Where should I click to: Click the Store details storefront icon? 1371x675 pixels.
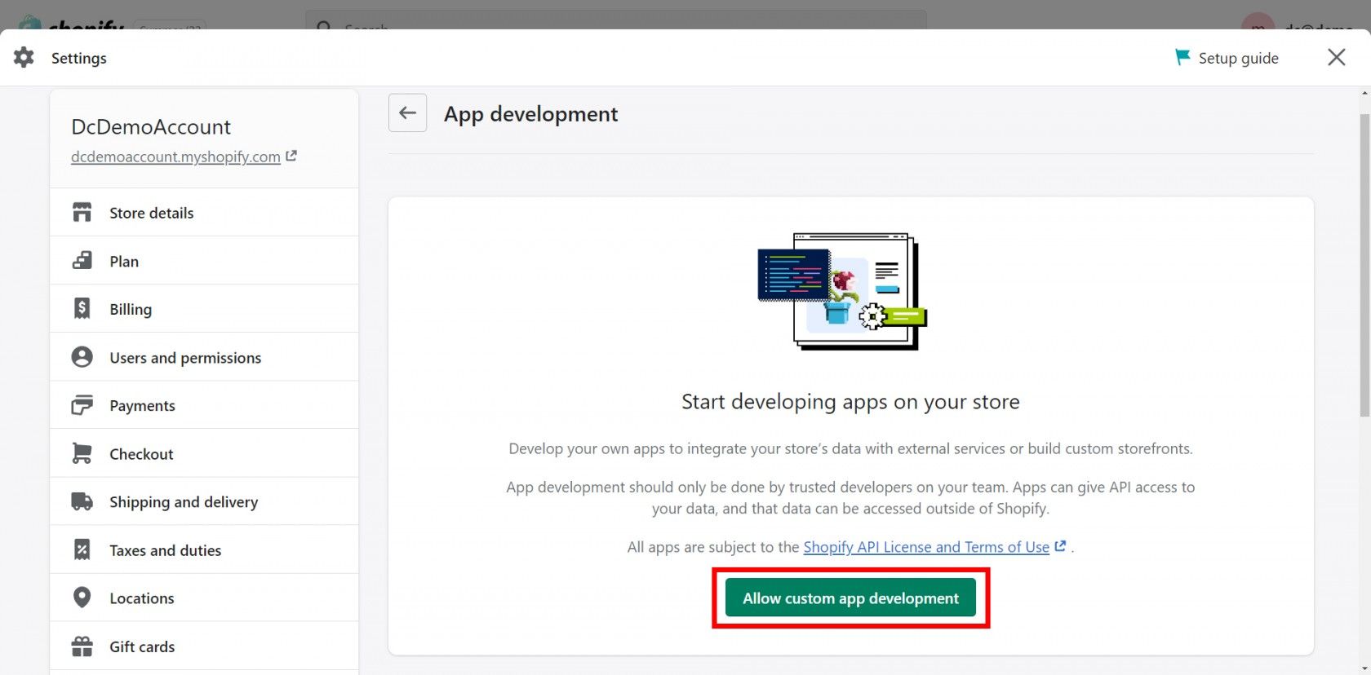82,213
